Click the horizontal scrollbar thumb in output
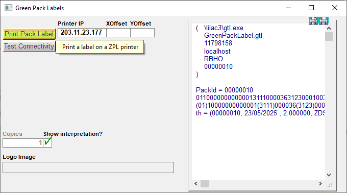This screenshot has width=347, height=193. pos(205,183)
